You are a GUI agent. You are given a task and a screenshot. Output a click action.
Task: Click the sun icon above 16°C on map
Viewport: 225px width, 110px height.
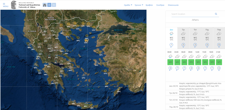click(101, 52)
